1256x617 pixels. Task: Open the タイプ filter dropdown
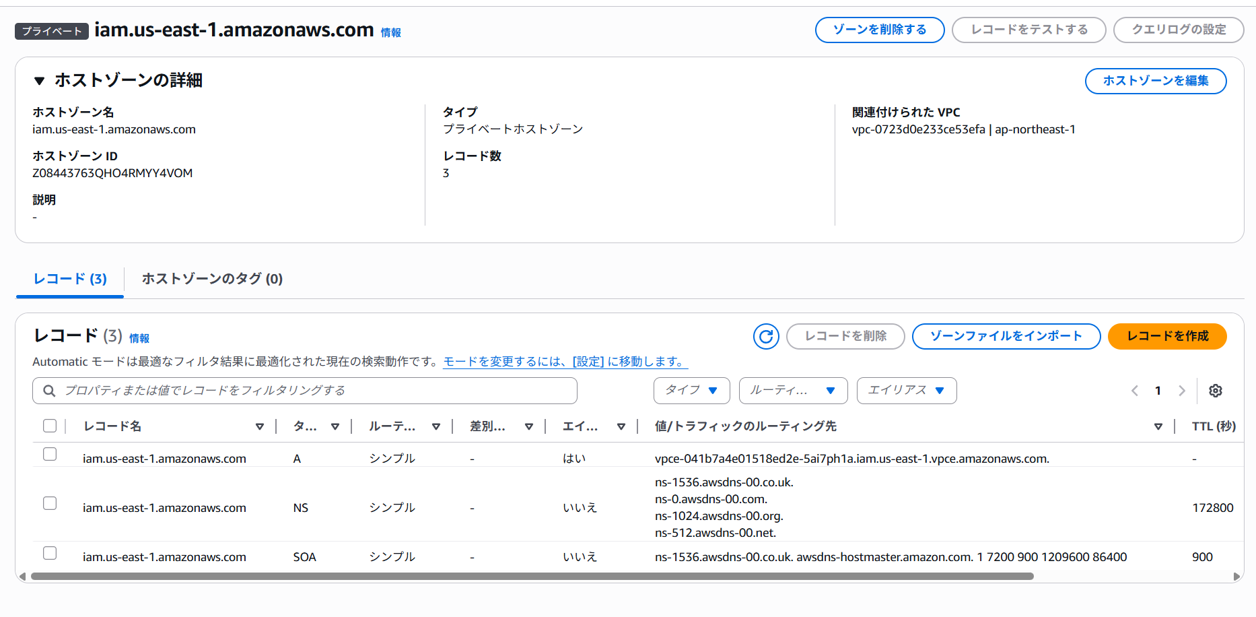tap(692, 391)
